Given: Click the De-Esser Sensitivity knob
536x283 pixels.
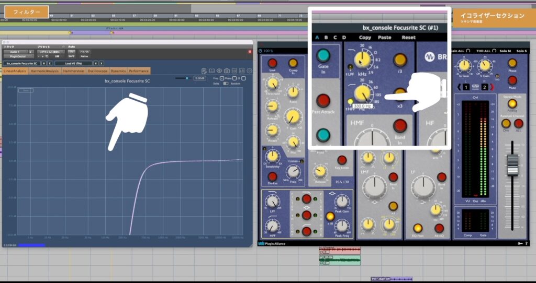Looking at the screenshot, I should tap(272, 156).
